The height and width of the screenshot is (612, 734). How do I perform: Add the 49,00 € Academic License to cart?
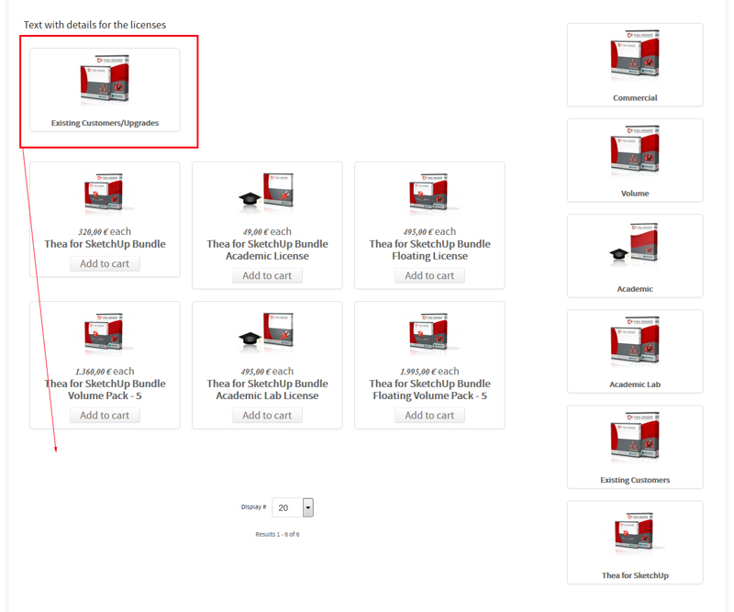pyautogui.click(x=267, y=276)
